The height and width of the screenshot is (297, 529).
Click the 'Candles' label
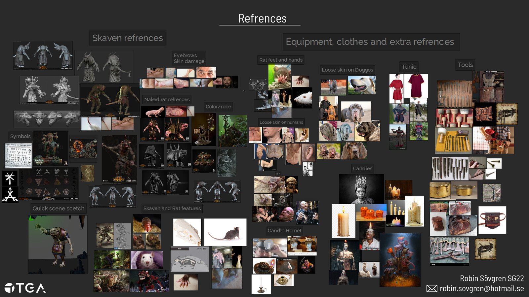[363, 168]
